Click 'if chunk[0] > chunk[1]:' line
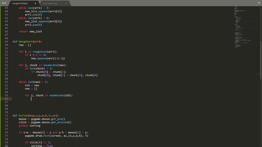 point(49,72)
